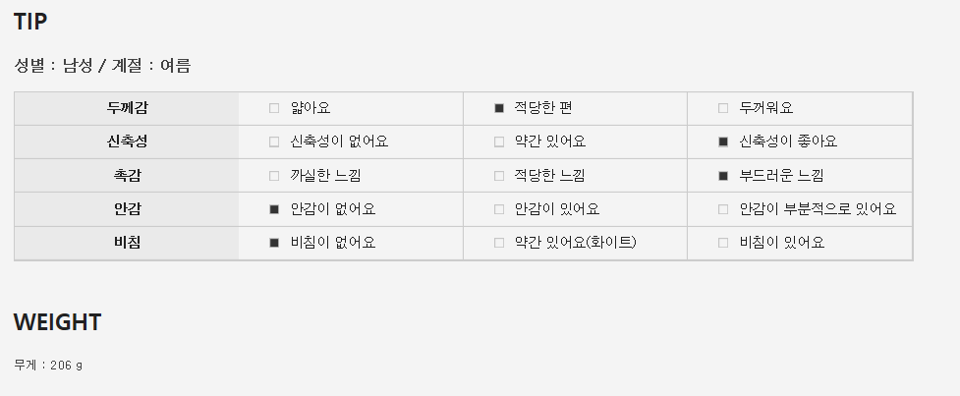Click the 촉감 row header cell

pos(127,176)
